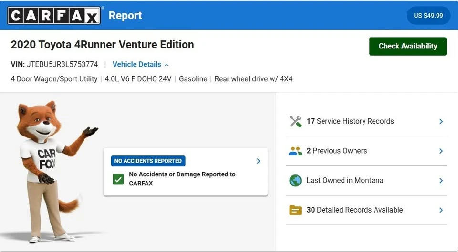The height and width of the screenshot is (252, 458).
Task: Open the 2 Previous Owners arrow
Action: 441,151
